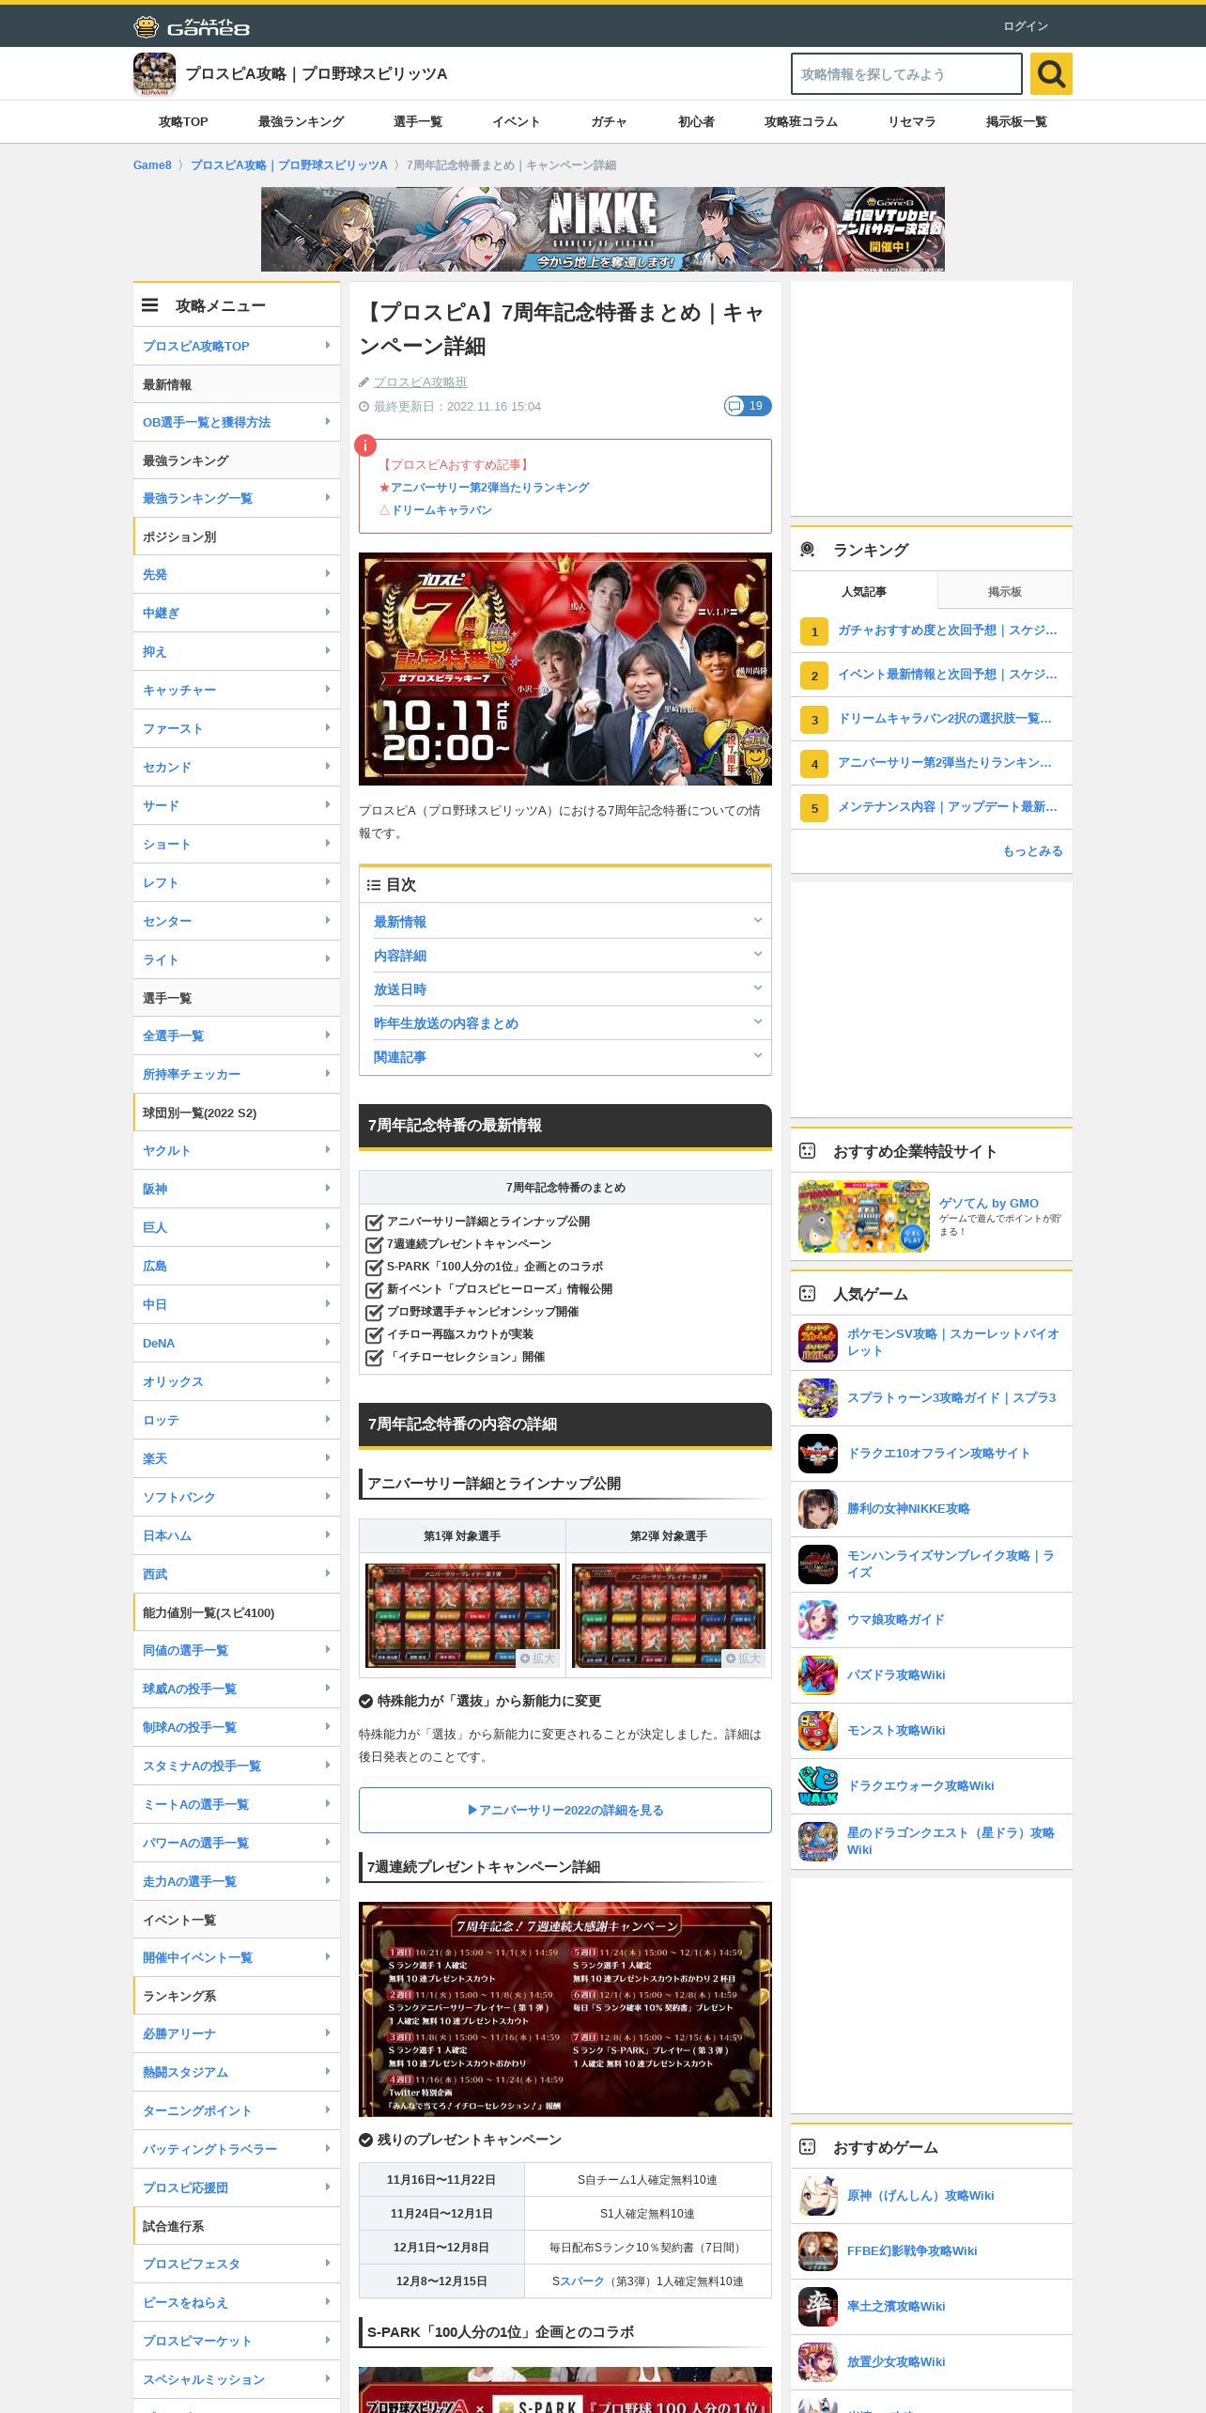Expand the 内容詳細 table of contents entry

point(565,955)
